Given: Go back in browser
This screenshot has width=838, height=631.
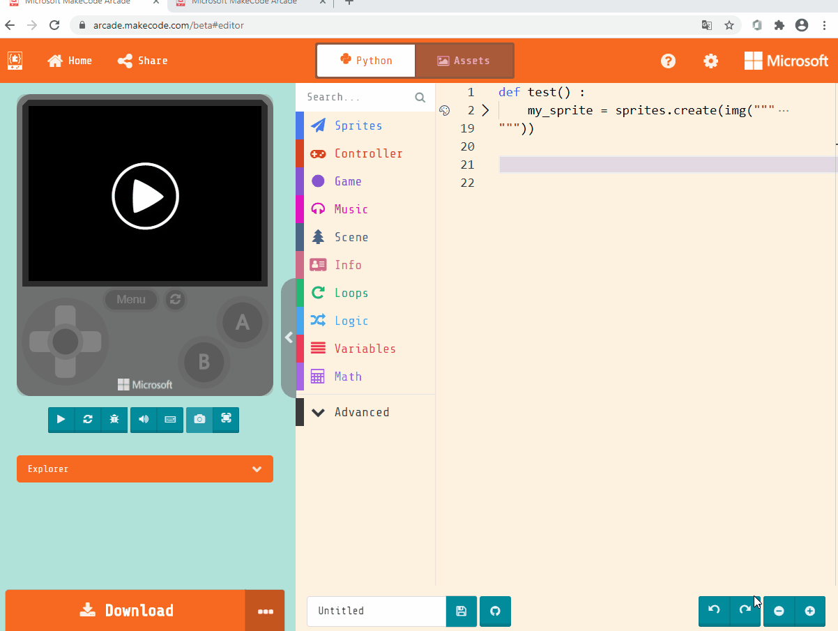Looking at the screenshot, I should pyautogui.click(x=10, y=25).
